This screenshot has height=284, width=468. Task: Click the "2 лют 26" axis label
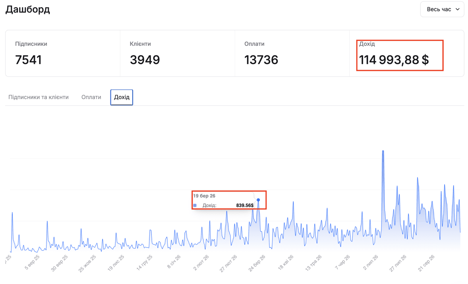(x=201, y=263)
